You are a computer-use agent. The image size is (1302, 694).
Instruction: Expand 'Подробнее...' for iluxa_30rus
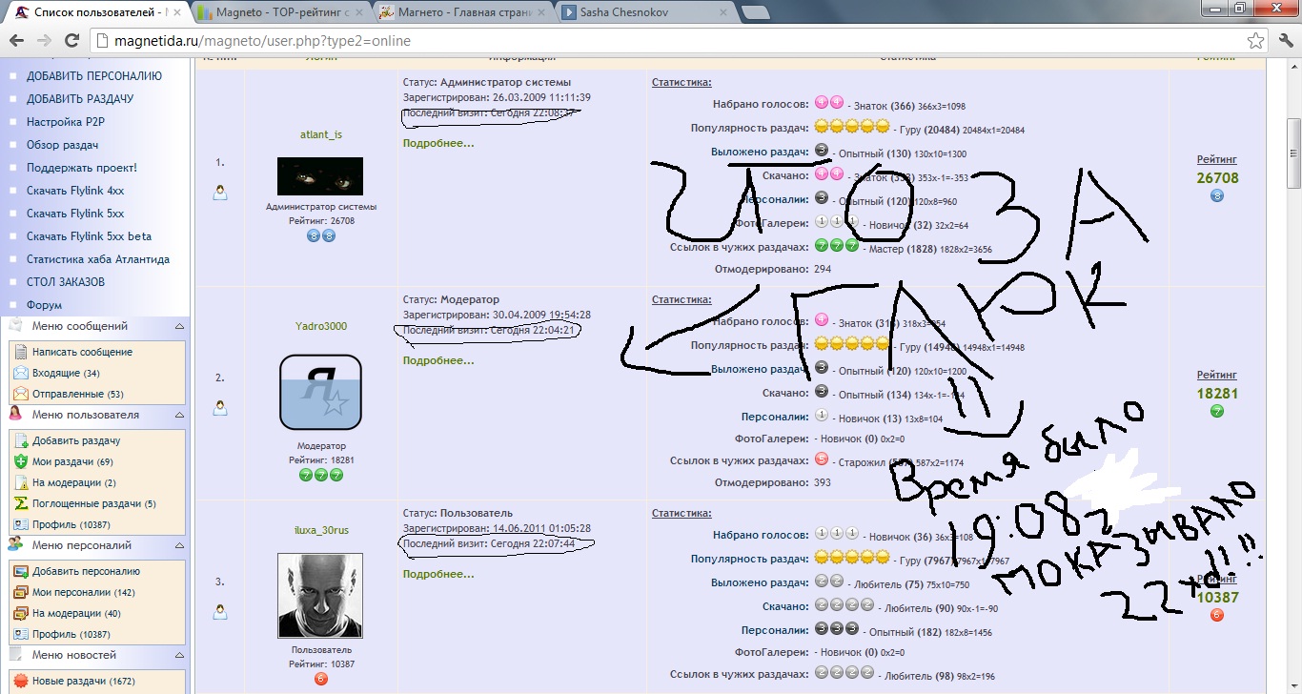[x=438, y=574]
